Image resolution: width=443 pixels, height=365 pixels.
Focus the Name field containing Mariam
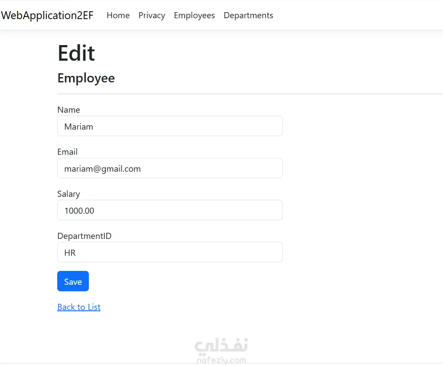coord(170,126)
